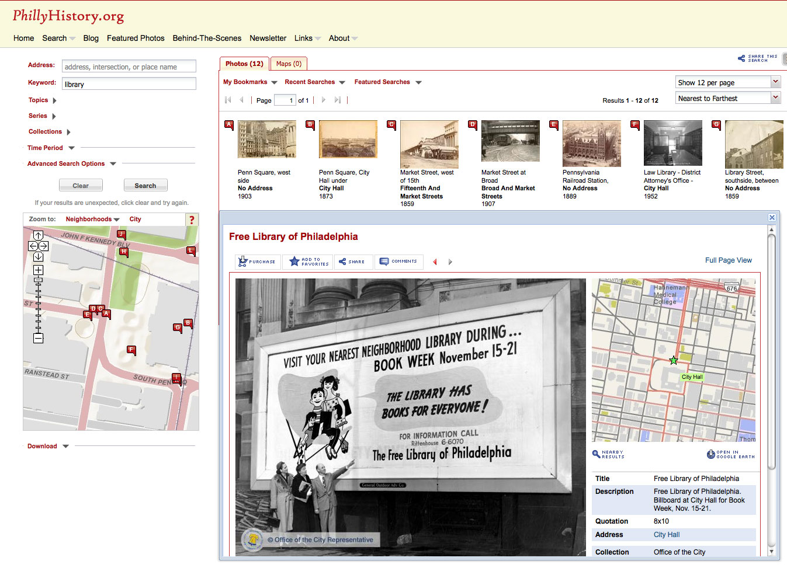Screen dimensions: 787x568
Task: Click map marker H
Action: (x=123, y=252)
